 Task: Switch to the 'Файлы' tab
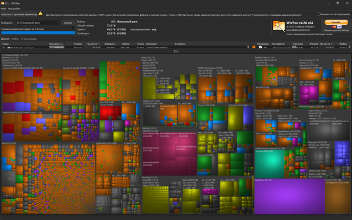pos(15,38)
